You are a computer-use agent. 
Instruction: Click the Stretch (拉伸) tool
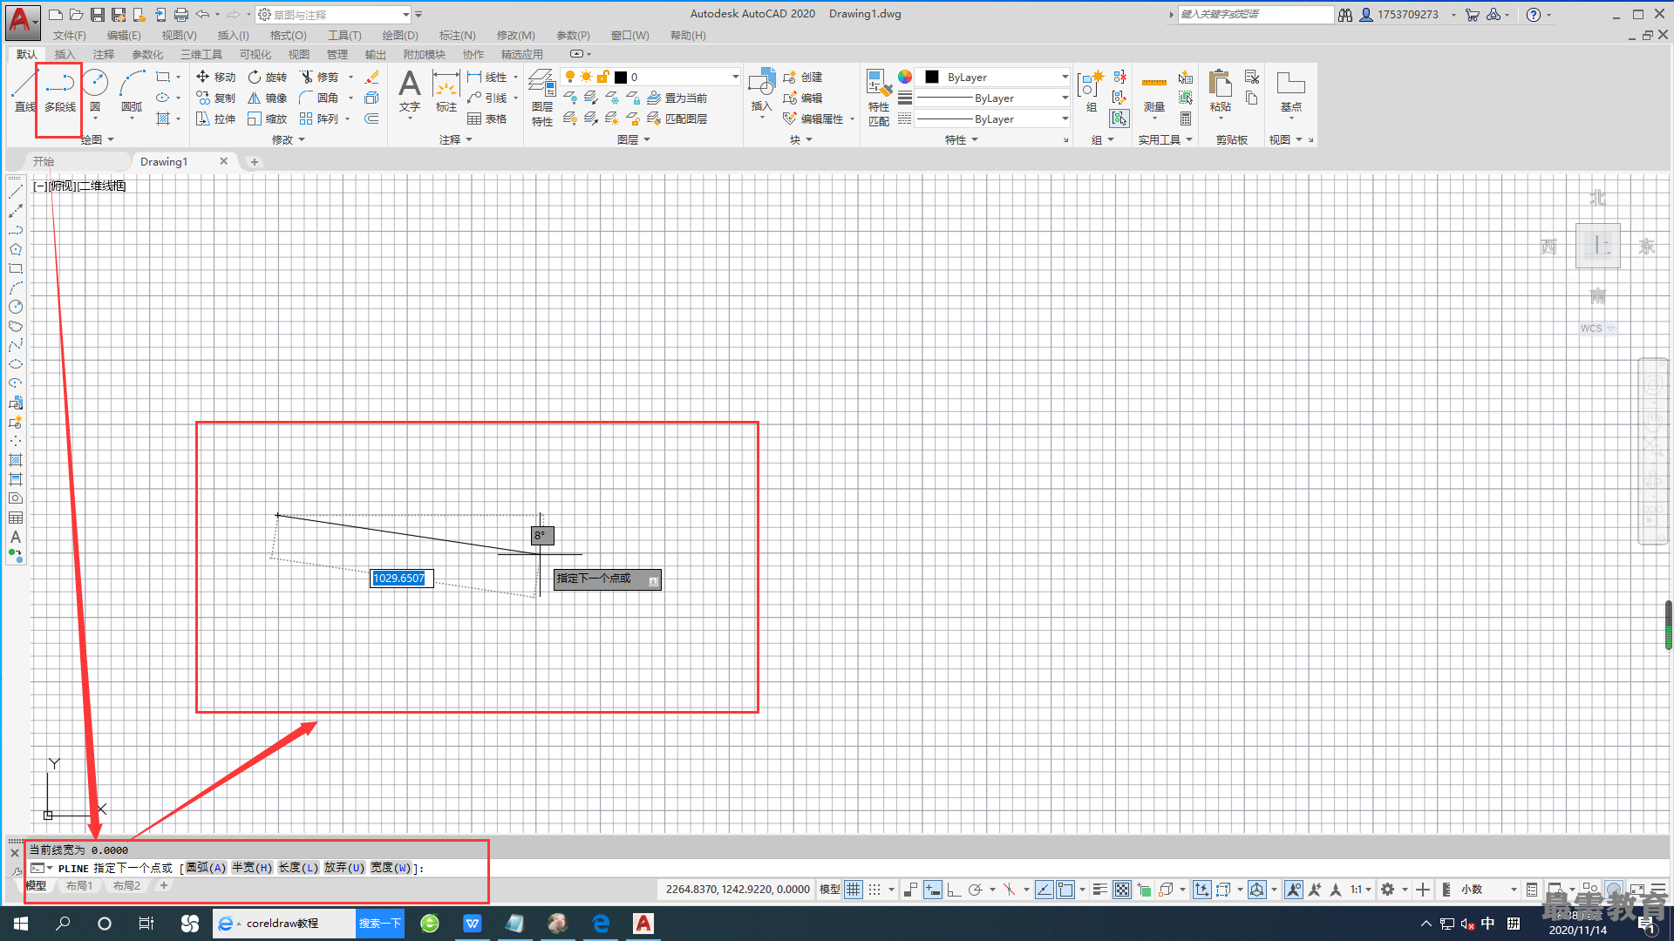click(215, 118)
